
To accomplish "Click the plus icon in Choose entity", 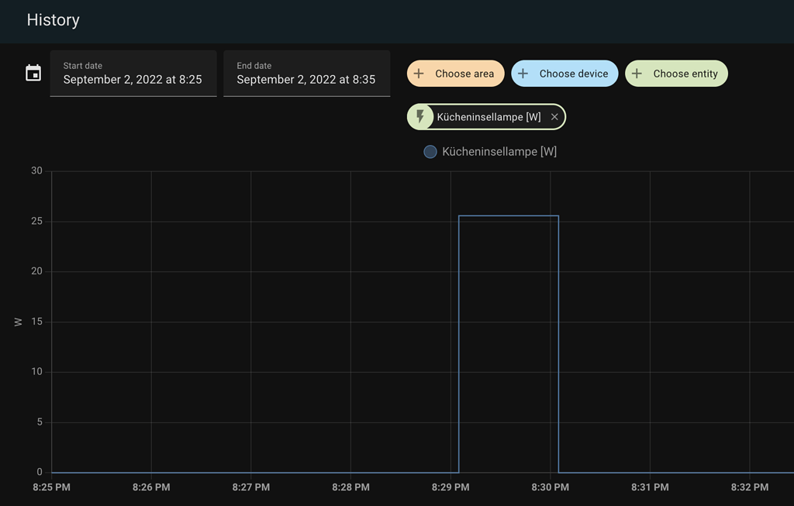I will [x=637, y=74].
